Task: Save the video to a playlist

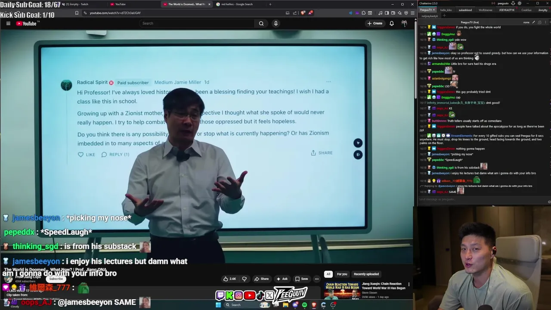Action: [x=301, y=279]
